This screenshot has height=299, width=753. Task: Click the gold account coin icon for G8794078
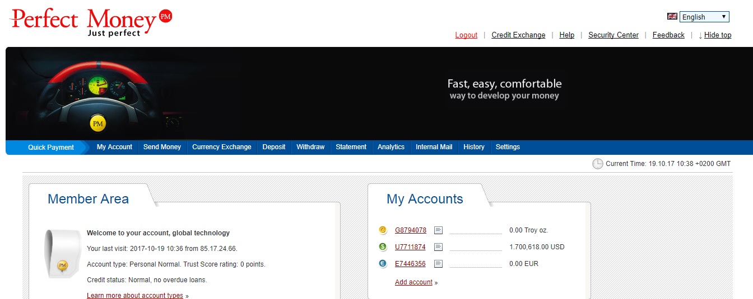click(383, 230)
